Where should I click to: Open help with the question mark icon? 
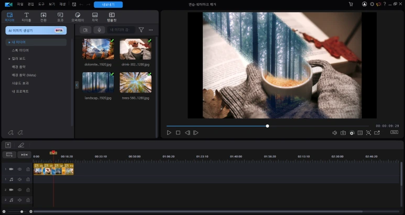click(x=385, y=4)
